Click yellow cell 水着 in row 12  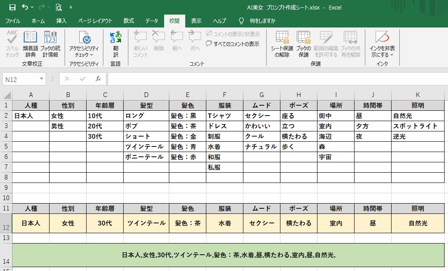point(224,223)
